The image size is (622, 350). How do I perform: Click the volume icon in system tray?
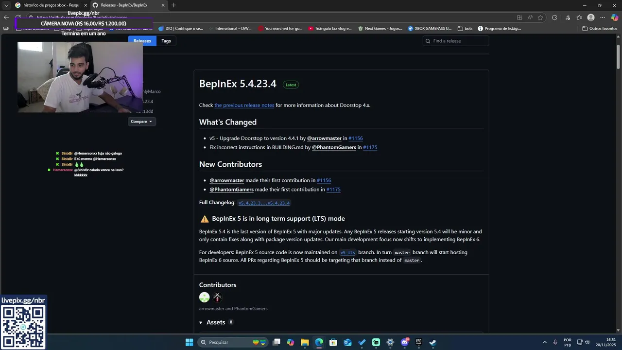587,342
